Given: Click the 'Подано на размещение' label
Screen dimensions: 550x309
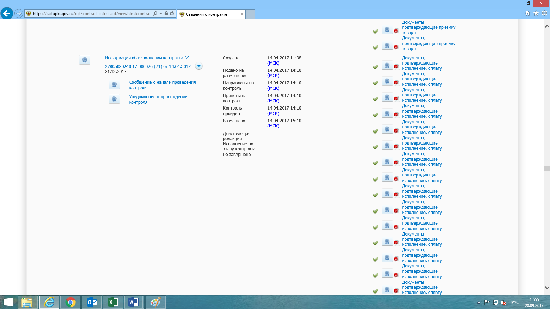Looking at the screenshot, I should coord(235,73).
